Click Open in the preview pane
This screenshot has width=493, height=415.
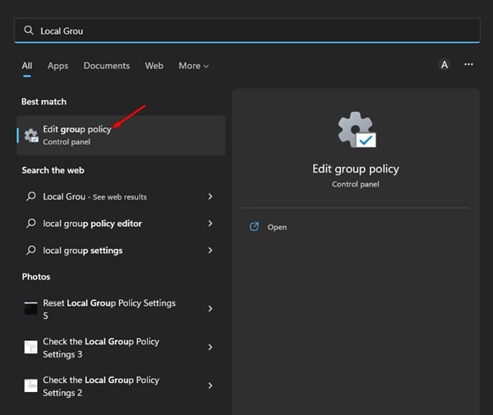pyautogui.click(x=277, y=227)
